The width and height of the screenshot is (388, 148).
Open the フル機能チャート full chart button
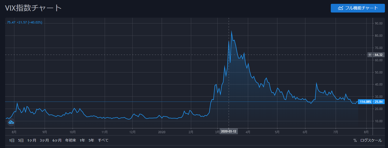coord(358,8)
